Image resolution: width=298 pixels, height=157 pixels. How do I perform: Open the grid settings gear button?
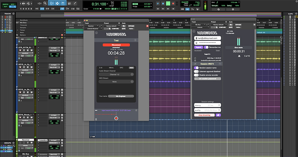(x=233, y=9)
